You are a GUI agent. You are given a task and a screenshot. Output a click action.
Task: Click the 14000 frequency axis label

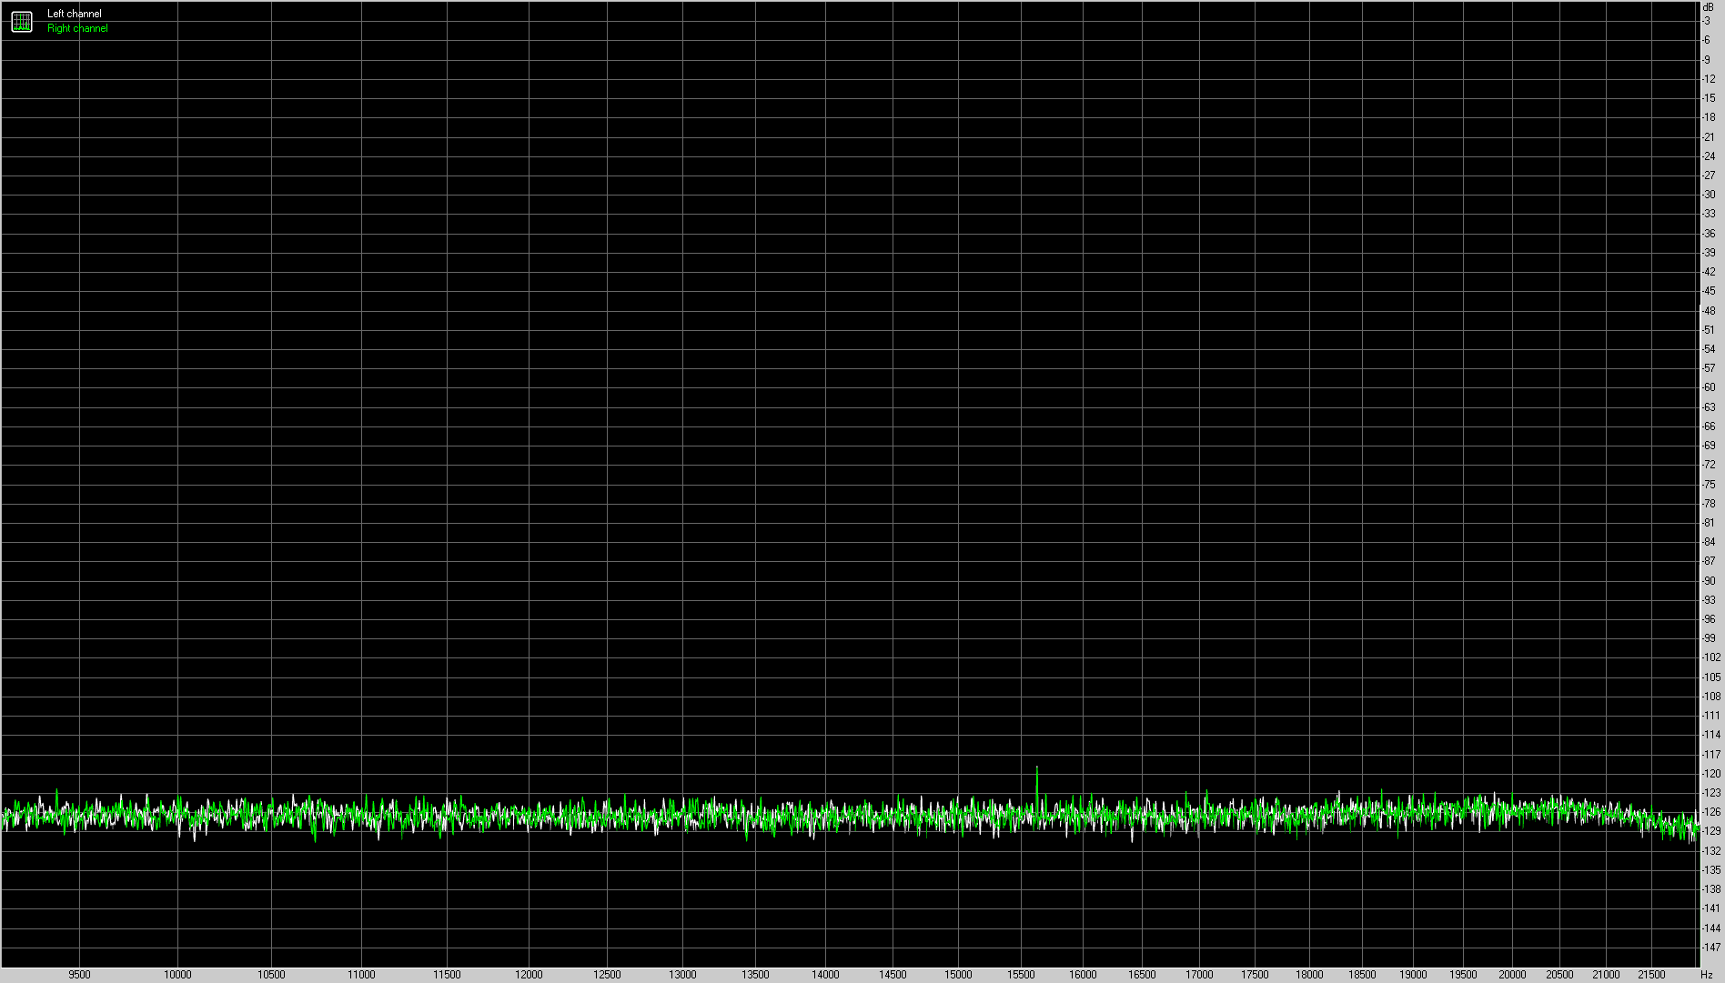825,975
